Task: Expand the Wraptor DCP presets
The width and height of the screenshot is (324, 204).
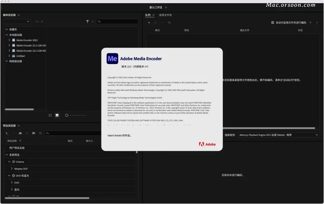Action: click(x=12, y=169)
